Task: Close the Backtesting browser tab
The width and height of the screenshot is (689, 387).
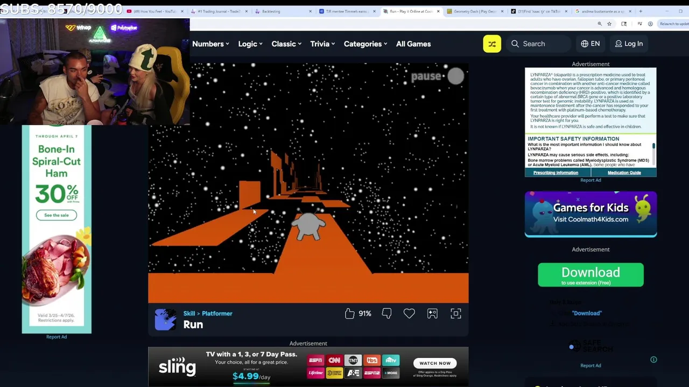Action: point(310,11)
